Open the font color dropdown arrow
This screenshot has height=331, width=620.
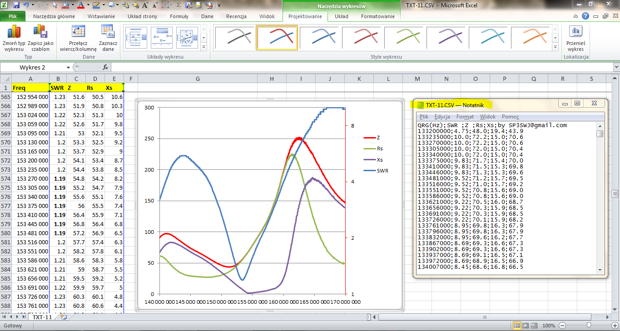pos(88,5)
